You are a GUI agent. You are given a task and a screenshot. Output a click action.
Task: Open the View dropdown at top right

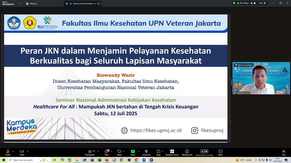(x=262, y=3)
